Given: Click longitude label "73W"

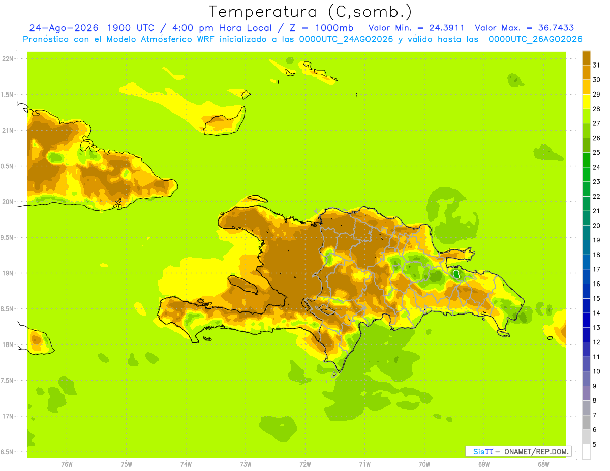Looking at the screenshot, I should (246, 465).
